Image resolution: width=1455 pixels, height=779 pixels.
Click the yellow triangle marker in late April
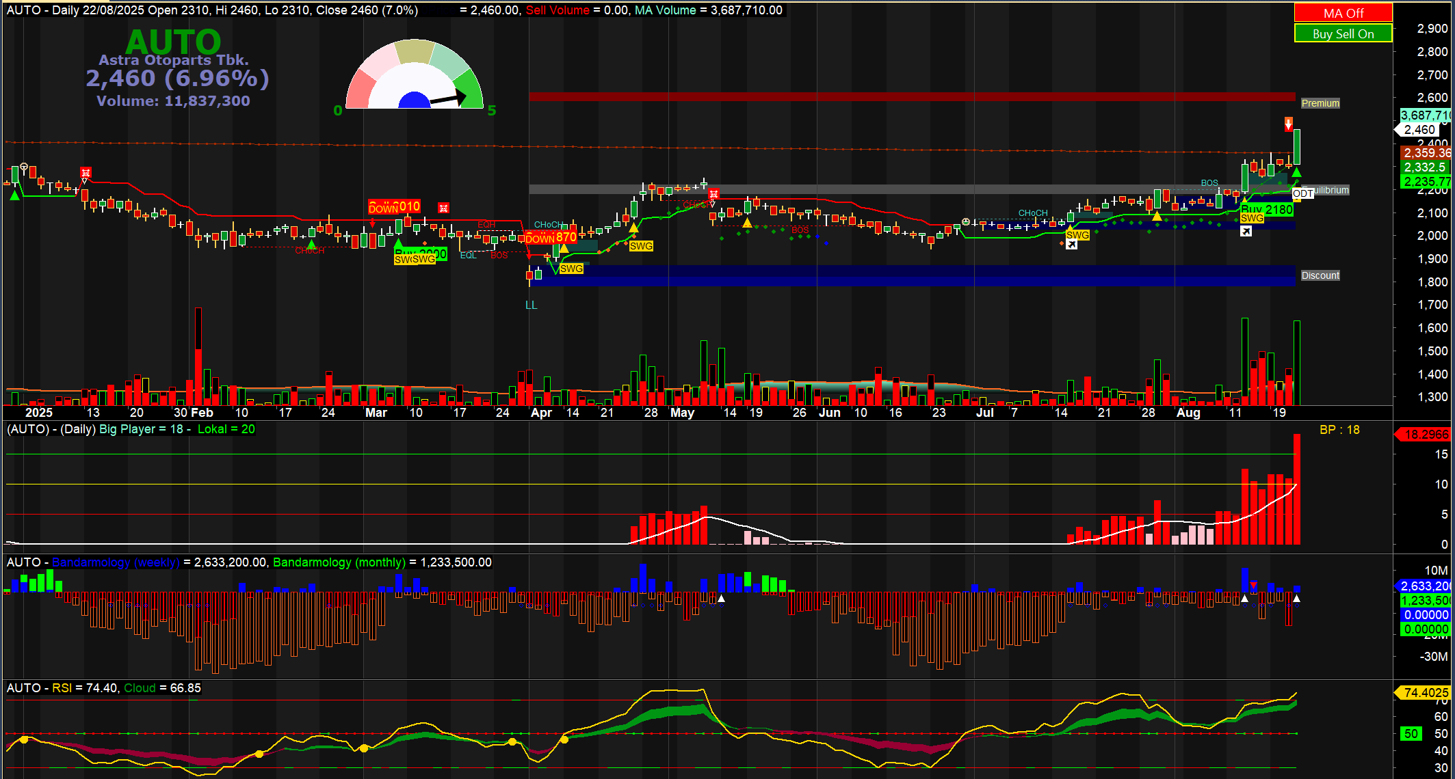634,227
